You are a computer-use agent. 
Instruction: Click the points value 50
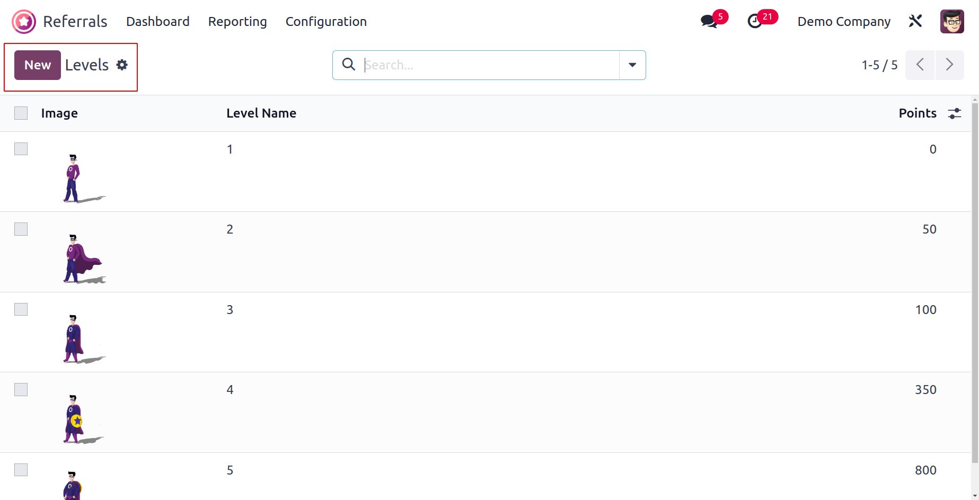[x=929, y=229]
